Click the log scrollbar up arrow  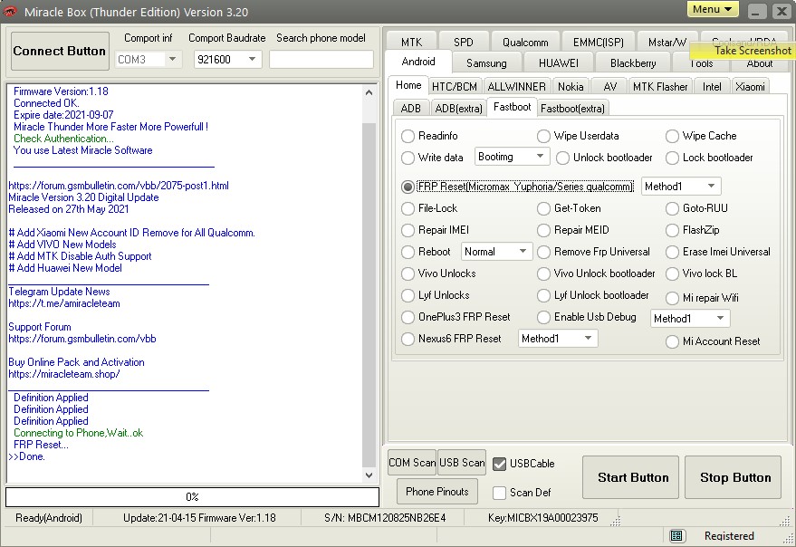point(369,92)
